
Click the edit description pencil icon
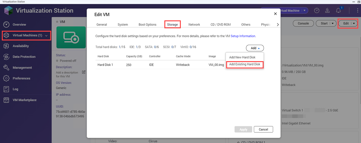pyautogui.click(x=84, y=72)
